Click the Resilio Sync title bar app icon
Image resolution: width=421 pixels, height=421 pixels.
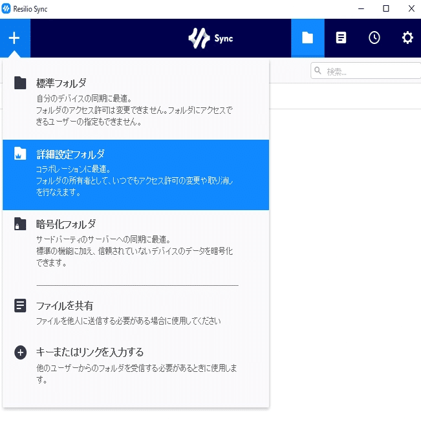(6, 9)
